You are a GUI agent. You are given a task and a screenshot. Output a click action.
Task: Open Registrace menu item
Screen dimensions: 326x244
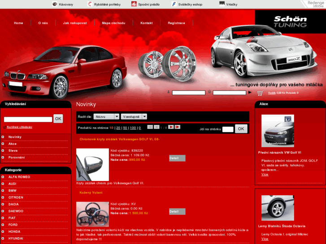click(177, 23)
